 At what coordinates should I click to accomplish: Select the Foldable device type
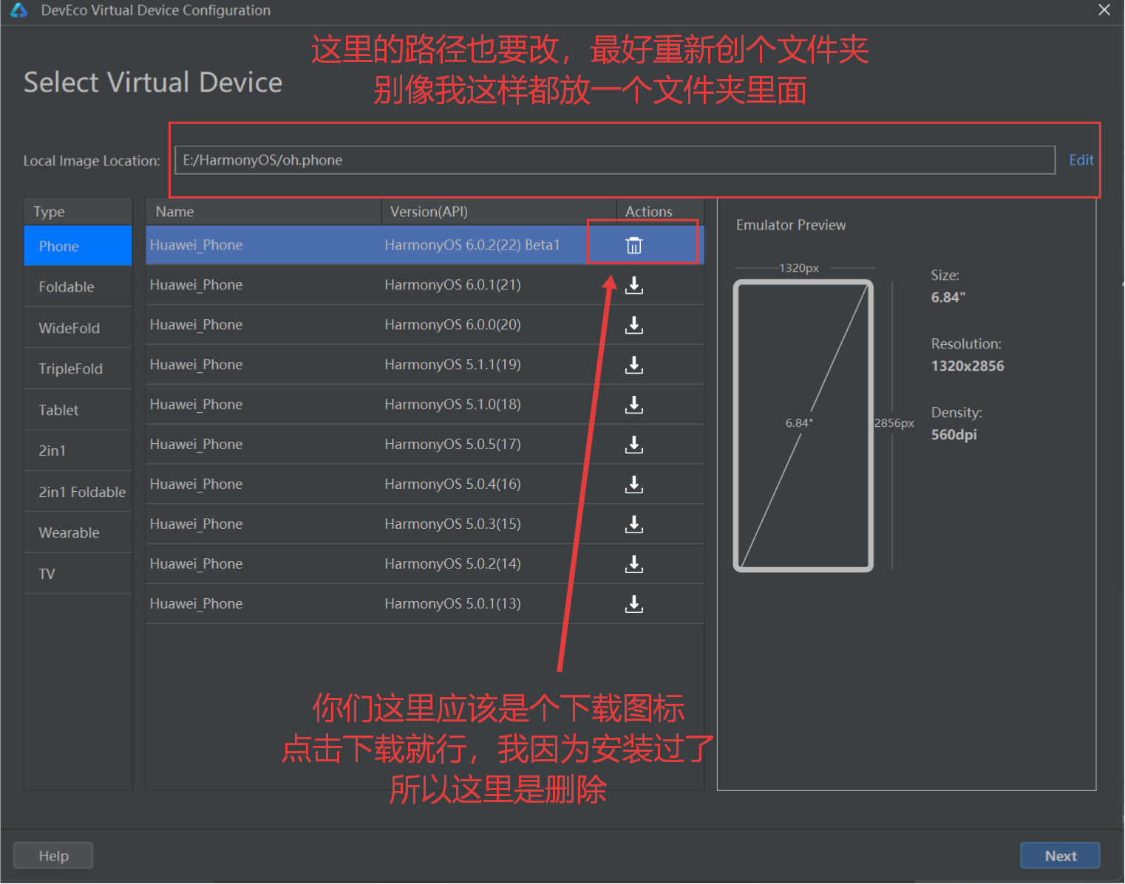click(78, 287)
